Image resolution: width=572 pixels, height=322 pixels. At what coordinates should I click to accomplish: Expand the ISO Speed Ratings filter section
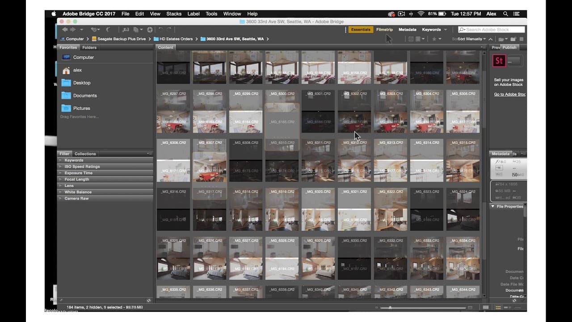pos(80,166)
